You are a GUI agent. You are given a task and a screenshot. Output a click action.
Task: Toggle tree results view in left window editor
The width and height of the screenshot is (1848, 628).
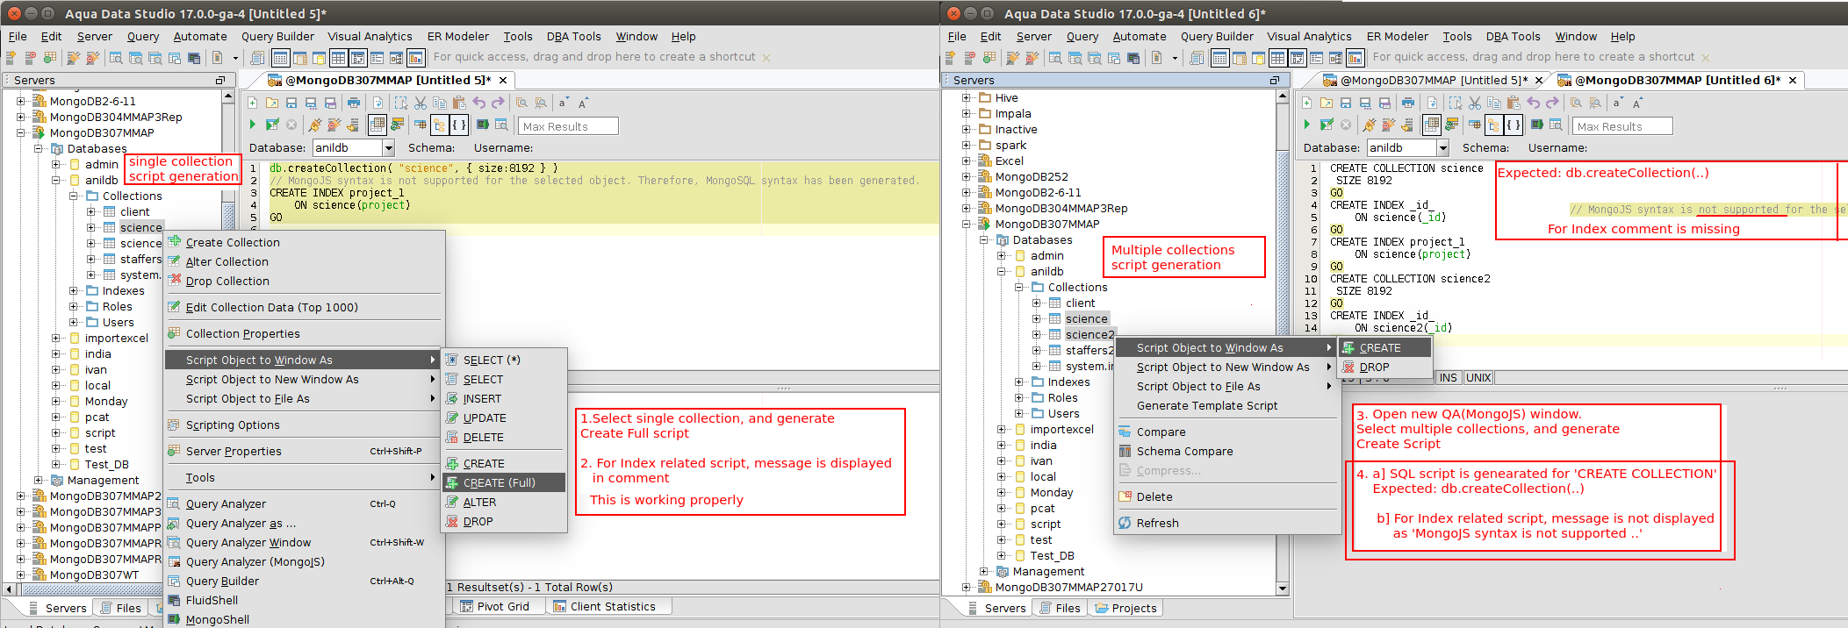coord(440,125)
